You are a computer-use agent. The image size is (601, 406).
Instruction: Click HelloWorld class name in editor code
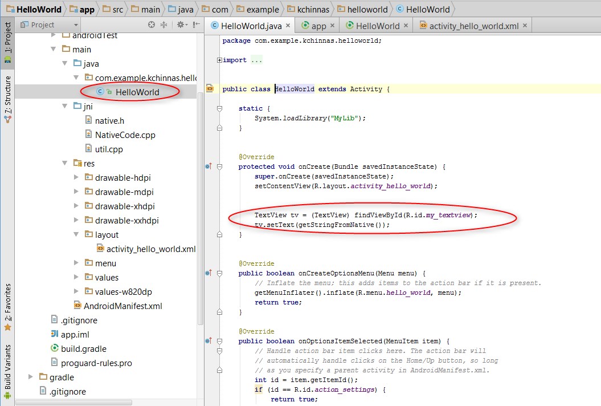(295, 89)
